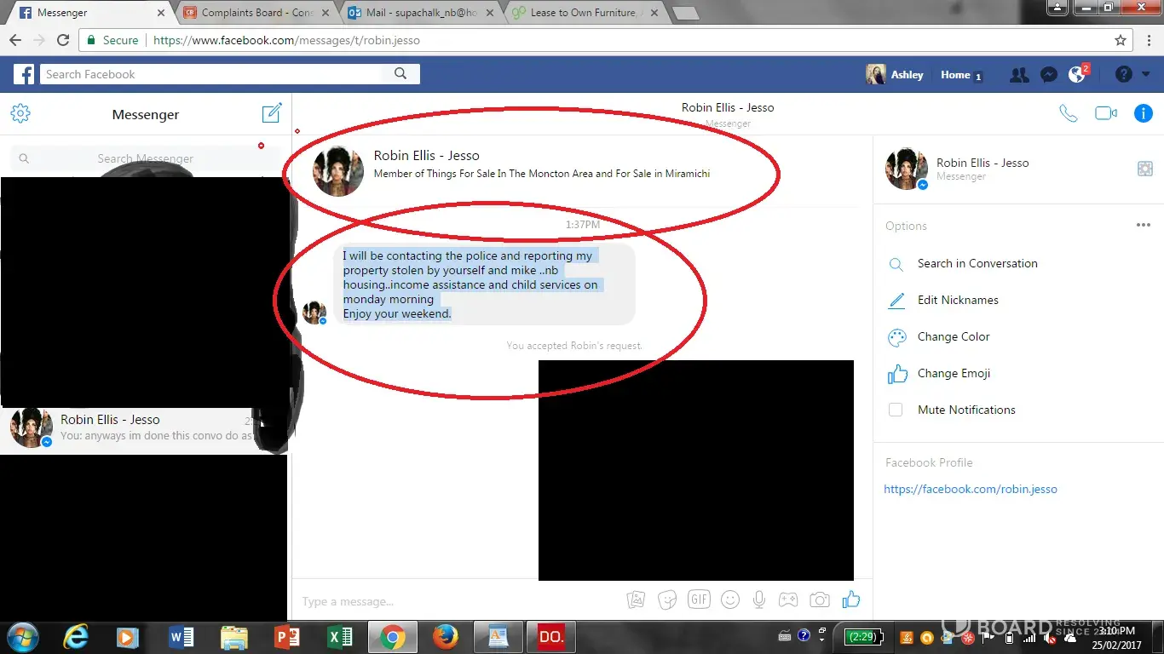Open the GIF picker in message bar
The image size is (1164, 654).
click(x=699, y=600)
